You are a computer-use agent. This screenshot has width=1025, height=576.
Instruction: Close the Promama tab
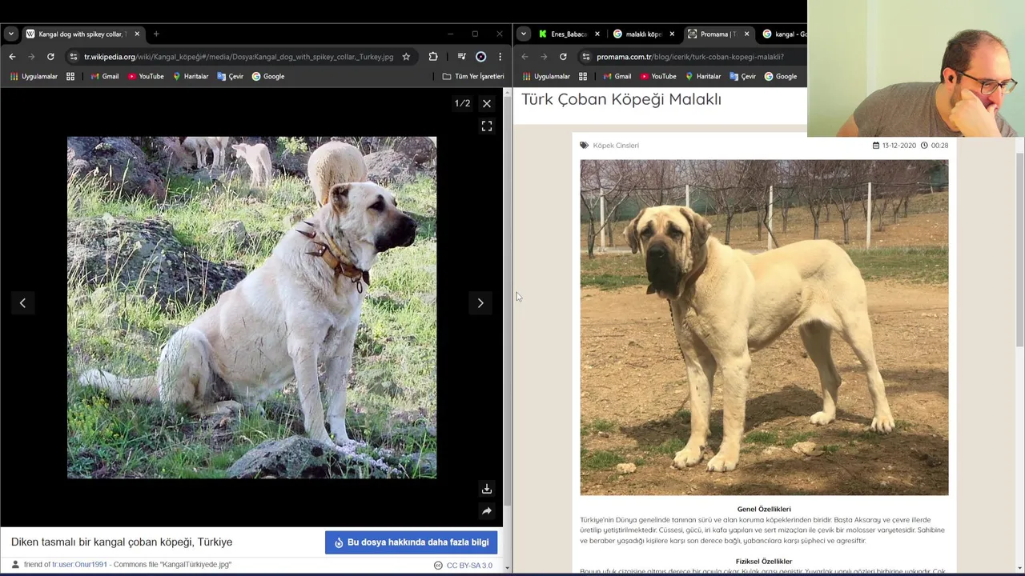point(746,34)
